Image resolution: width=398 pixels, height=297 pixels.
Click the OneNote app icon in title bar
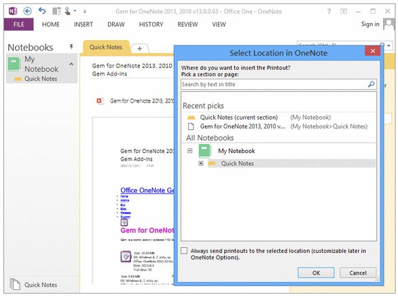[13, 11]
